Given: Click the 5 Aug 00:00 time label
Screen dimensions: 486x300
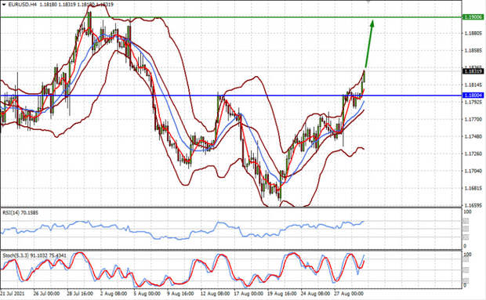Looking at the screenshot, I should point(147,294).
